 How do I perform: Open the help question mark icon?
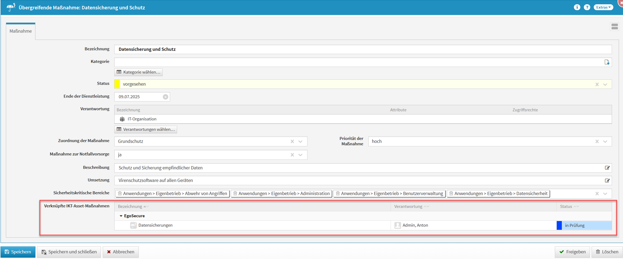[x=587, y=7]
